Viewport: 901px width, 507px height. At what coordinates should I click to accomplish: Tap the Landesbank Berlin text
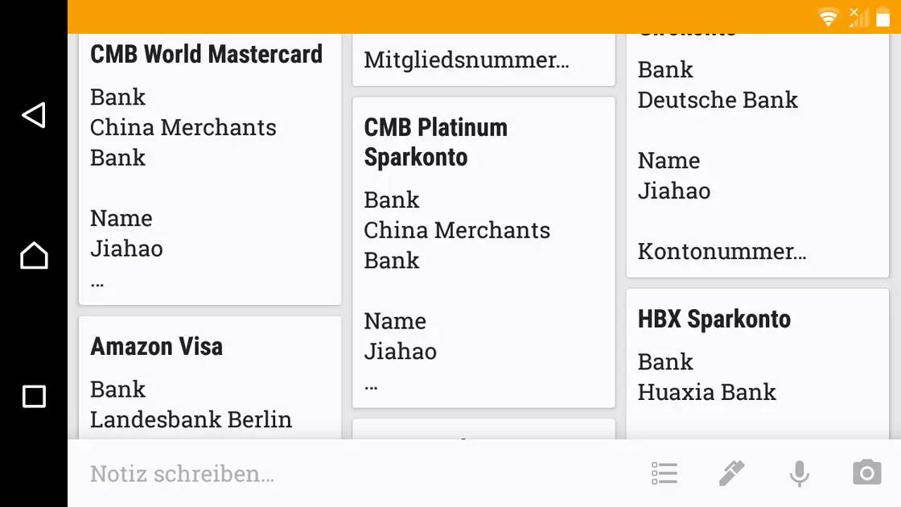coord(191,419)
